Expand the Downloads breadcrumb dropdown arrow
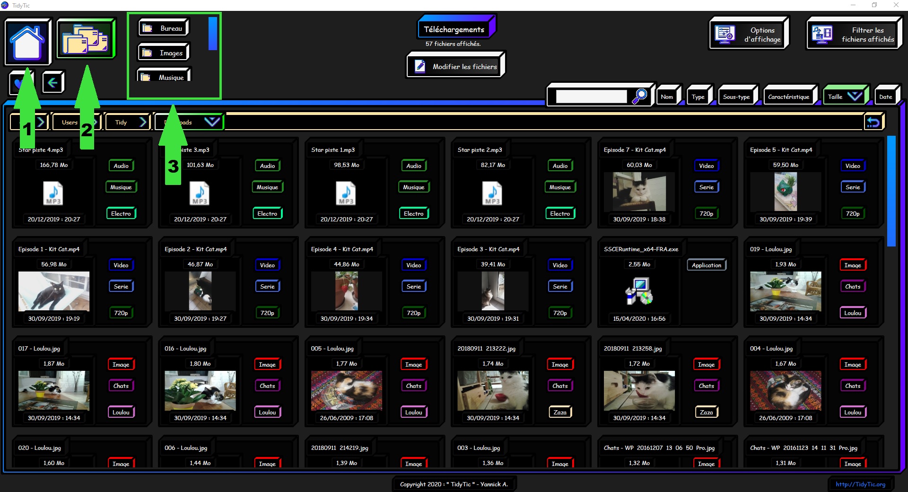Screen dimensions: 908x492 tap(211, 122)
